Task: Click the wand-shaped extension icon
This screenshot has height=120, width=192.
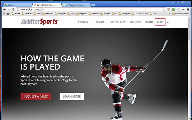Action: tap(178, 10)
